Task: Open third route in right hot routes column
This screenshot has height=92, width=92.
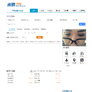Action: 37,78
